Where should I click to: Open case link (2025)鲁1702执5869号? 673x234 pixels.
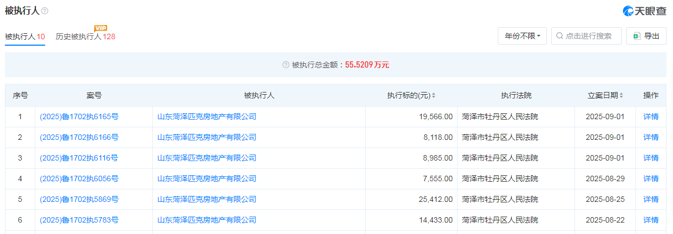pos(79,199)
